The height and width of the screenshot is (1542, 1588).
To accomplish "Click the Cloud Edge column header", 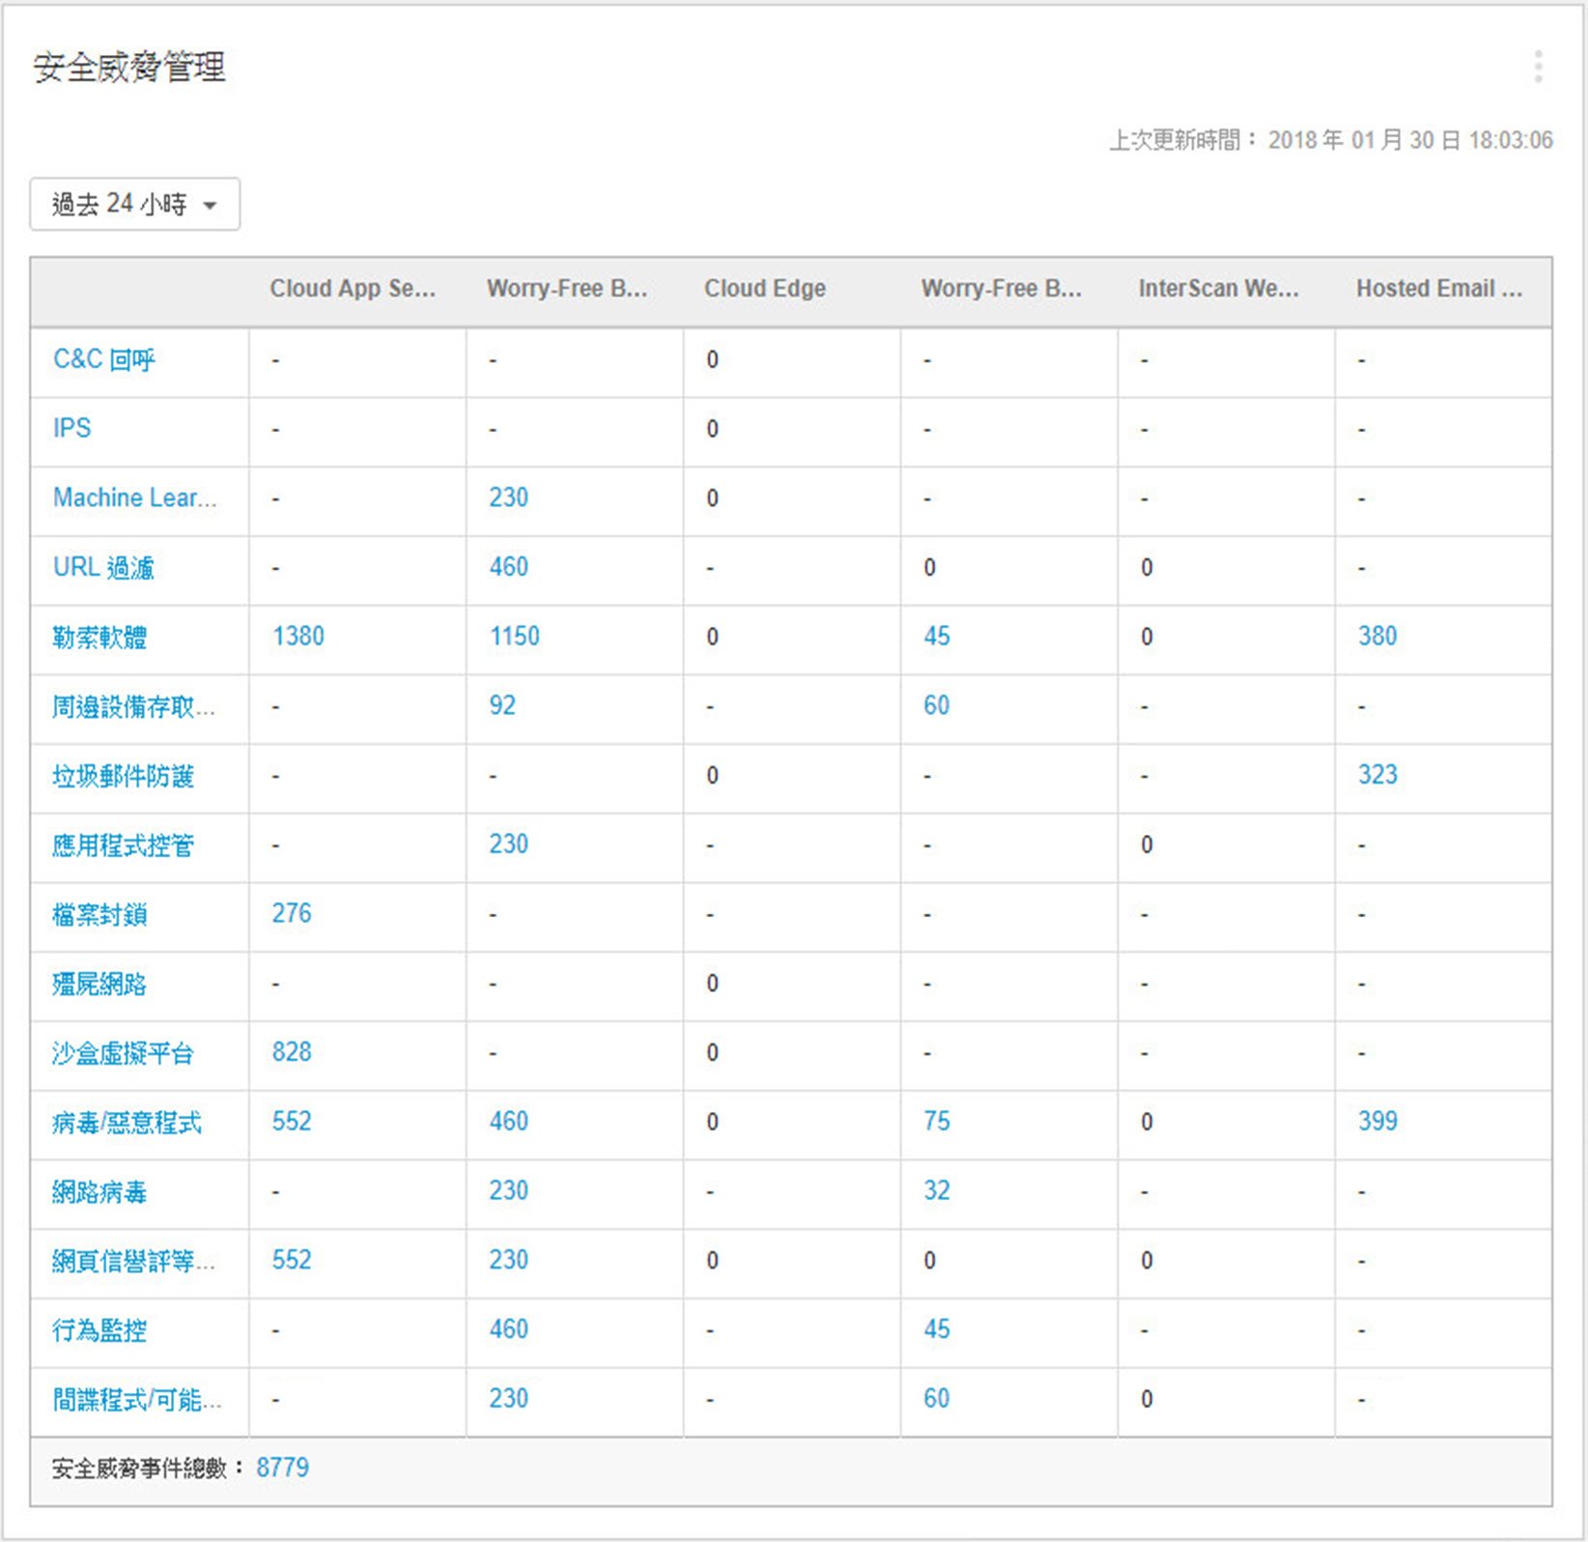I will 764,288.
